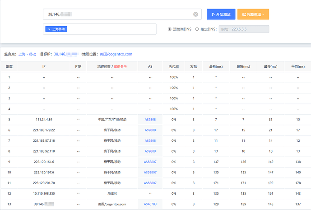
Task: Open AS58807 link for hop 11
Action: click(150, 183)
